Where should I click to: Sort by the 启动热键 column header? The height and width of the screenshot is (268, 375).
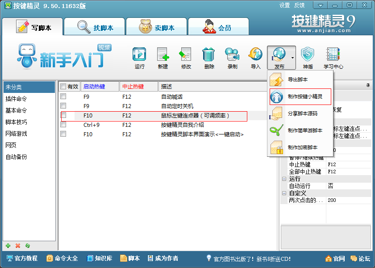pos(100,86)
